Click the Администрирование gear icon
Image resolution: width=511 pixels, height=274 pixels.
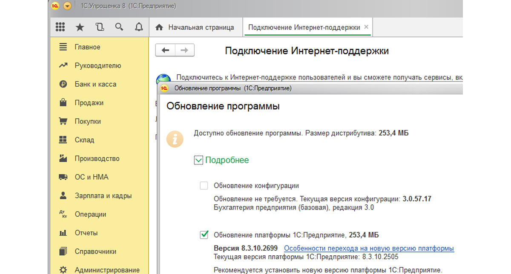point(63,270)
